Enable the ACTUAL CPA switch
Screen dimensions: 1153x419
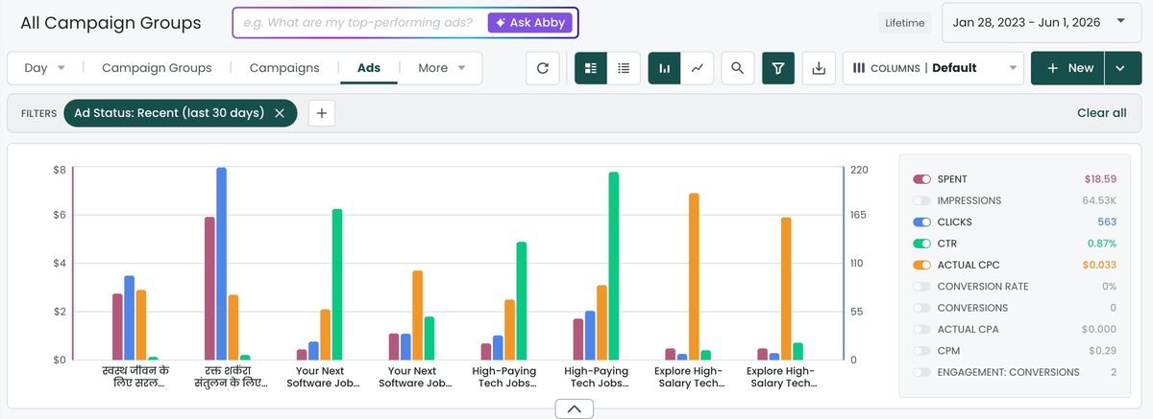coord(922,329)
